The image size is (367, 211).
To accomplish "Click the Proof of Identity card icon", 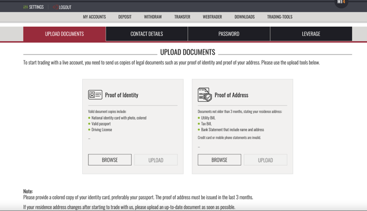I will point(95,94).
